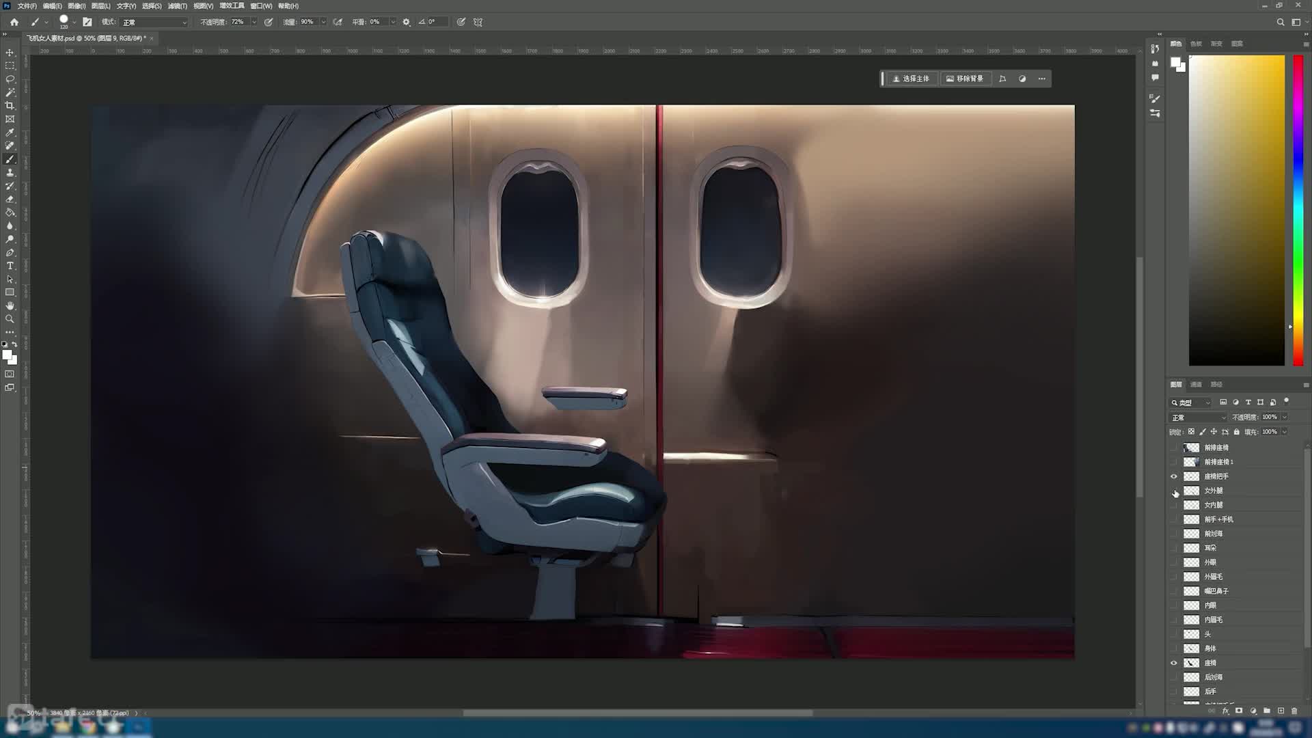Viewport: 1312px width, 738px height.
Task: Click the symmetry butterfly icon
Action: (x=478, y=22)
